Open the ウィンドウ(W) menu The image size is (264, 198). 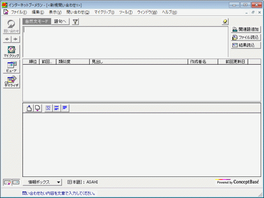point(147,12)
